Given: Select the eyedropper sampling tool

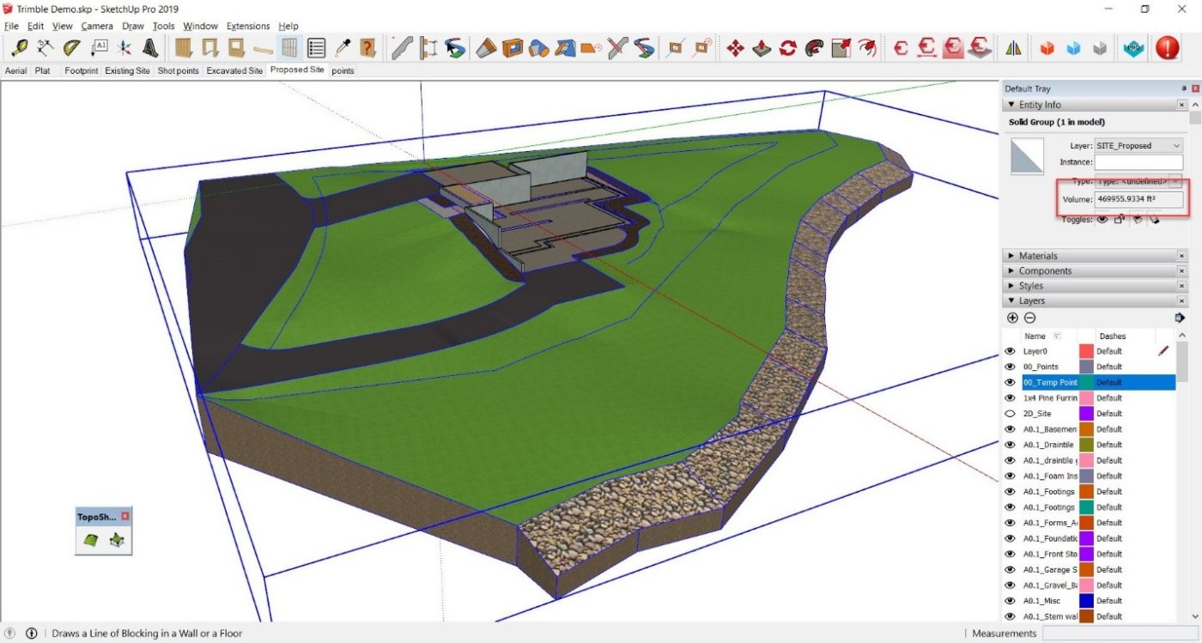Looking at the screenshot, I should (343, 49).
